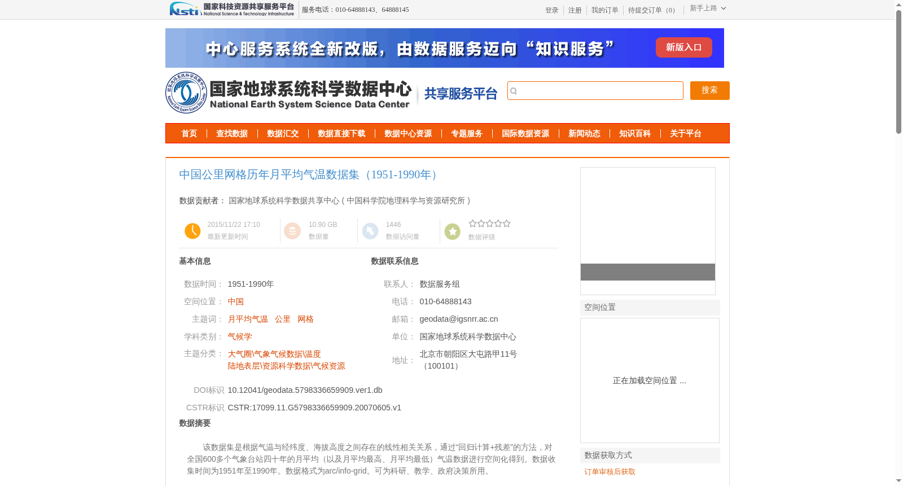Click the data volume stack icon
This screenshot has height=486, width=903.
click(292, 231)
